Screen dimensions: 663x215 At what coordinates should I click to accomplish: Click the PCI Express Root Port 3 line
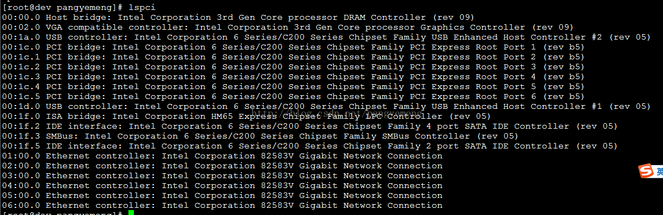coord(293,67)
